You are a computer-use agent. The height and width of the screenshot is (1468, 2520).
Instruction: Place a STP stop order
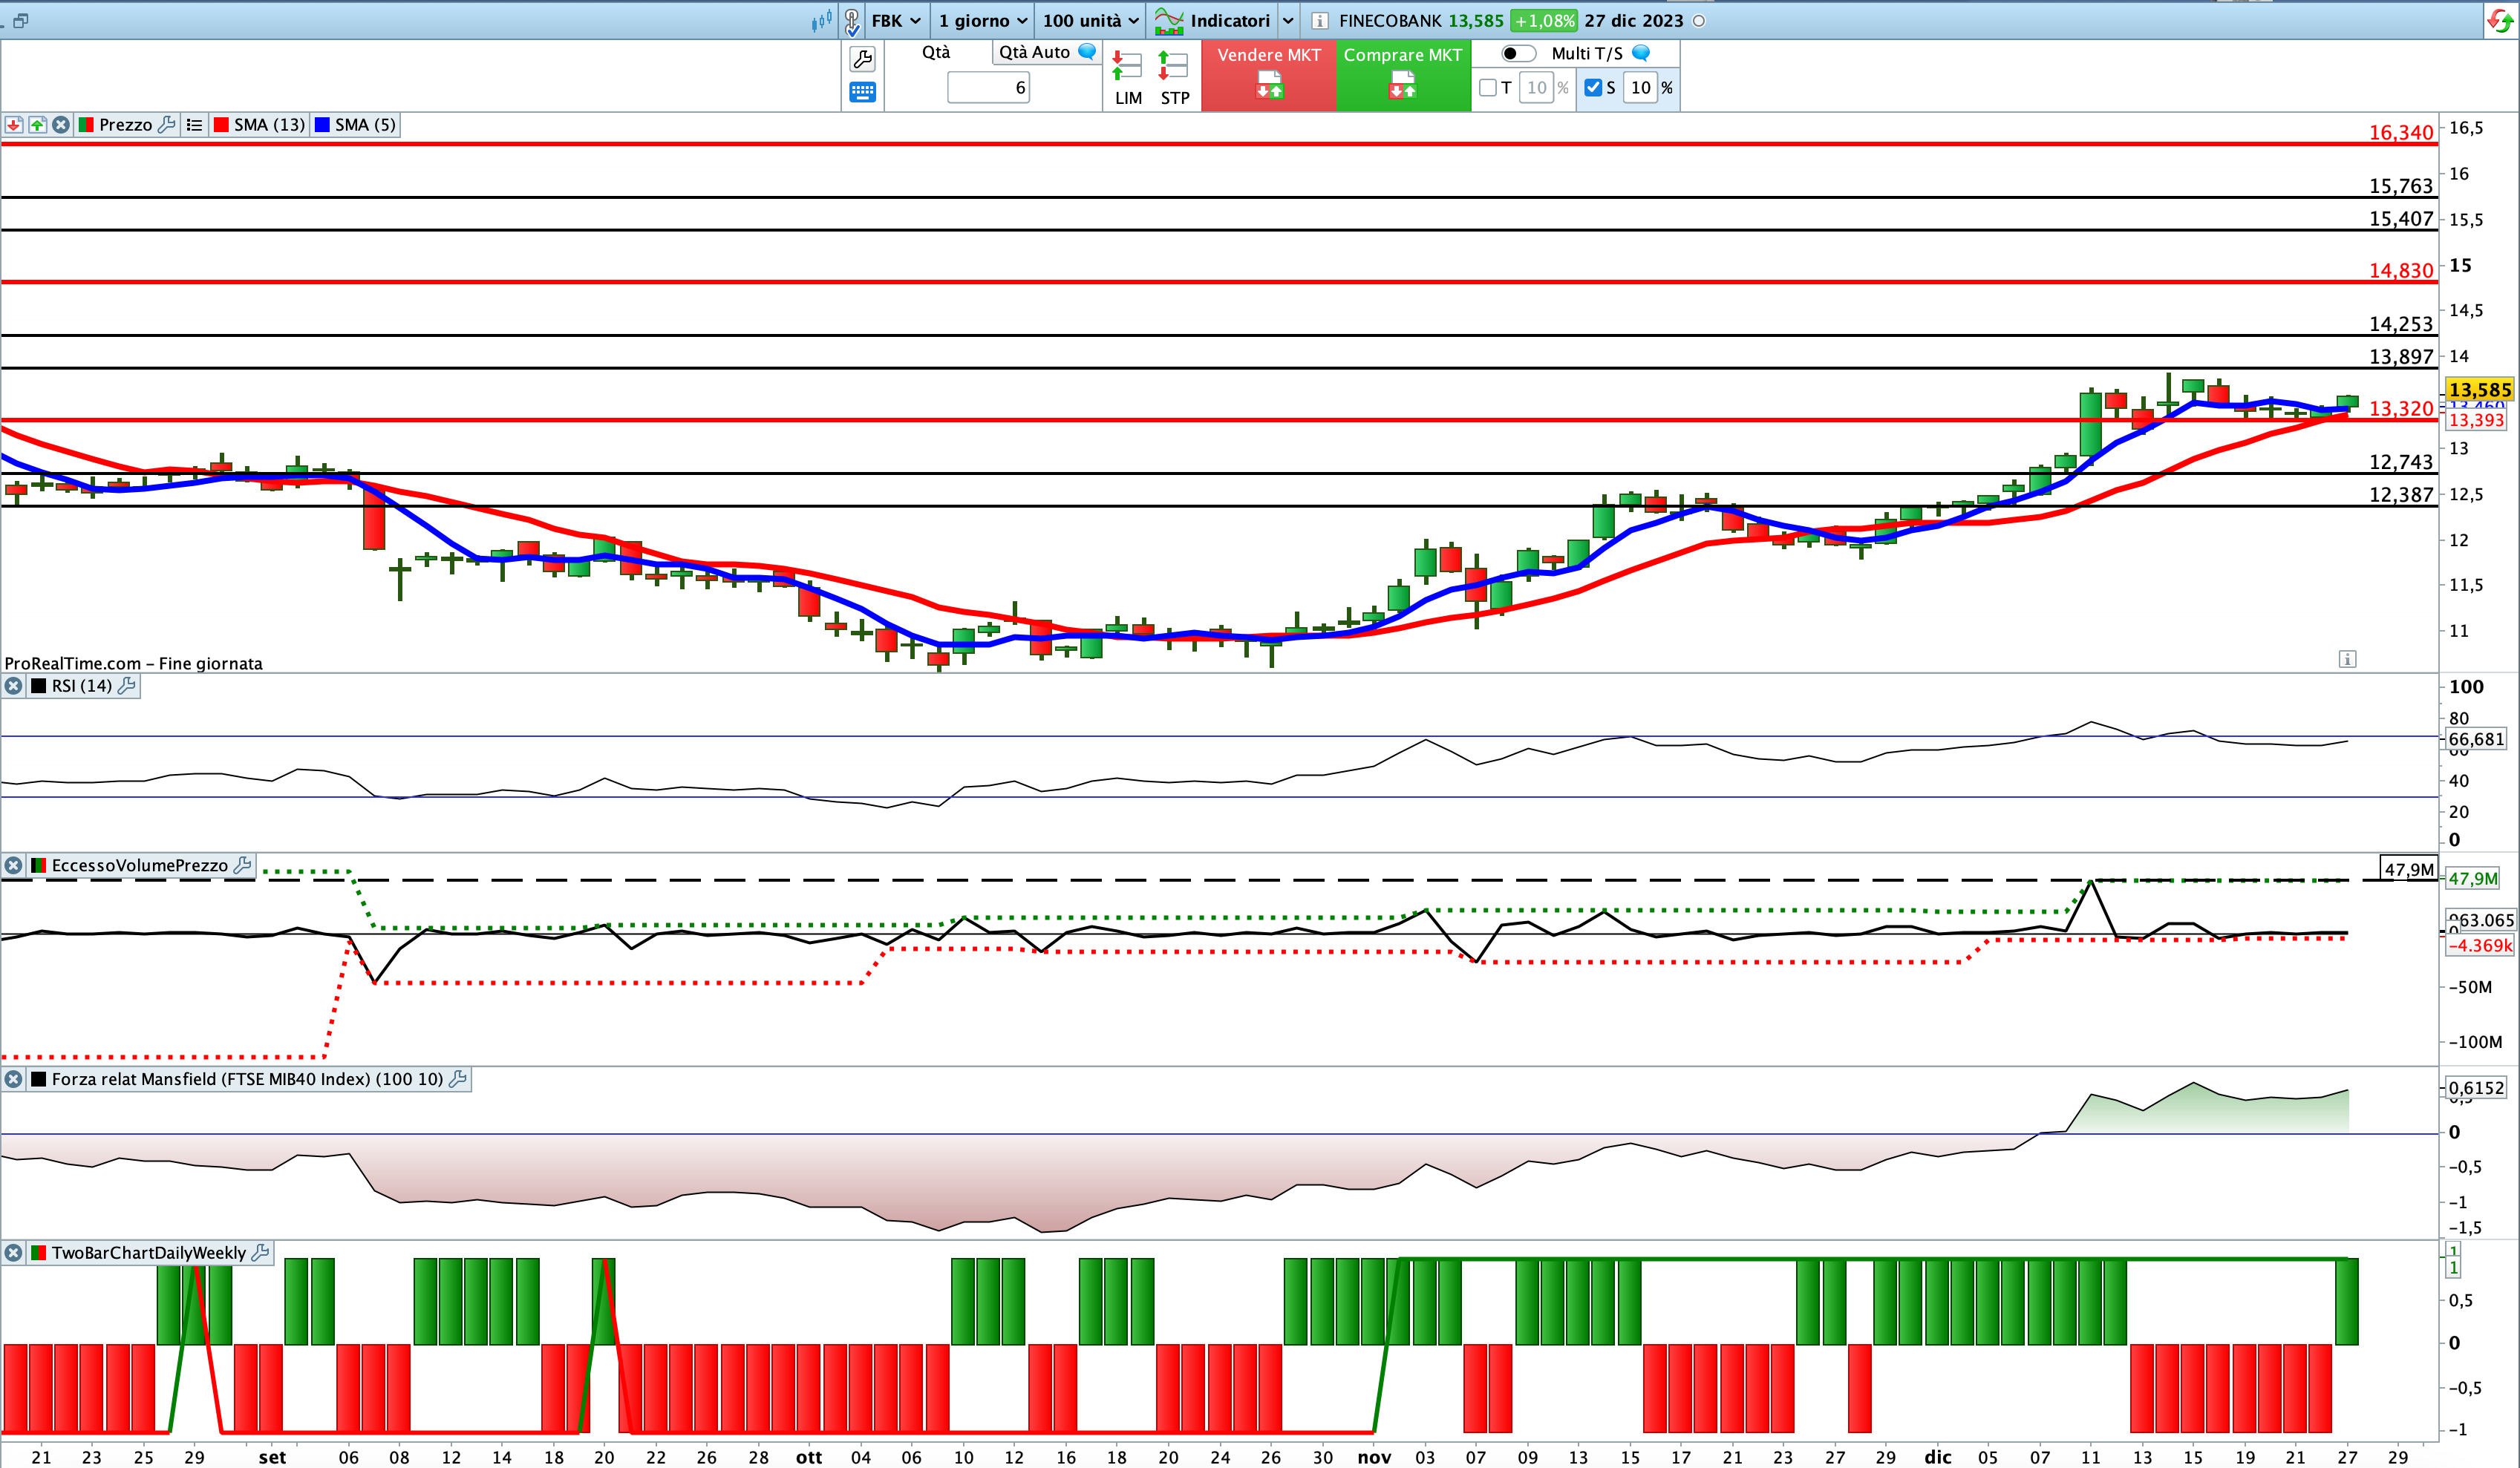[x=1175, y=78]
